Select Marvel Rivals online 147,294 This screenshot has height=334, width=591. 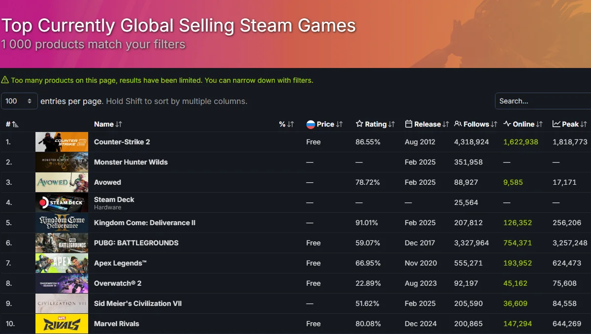(518, 324)
